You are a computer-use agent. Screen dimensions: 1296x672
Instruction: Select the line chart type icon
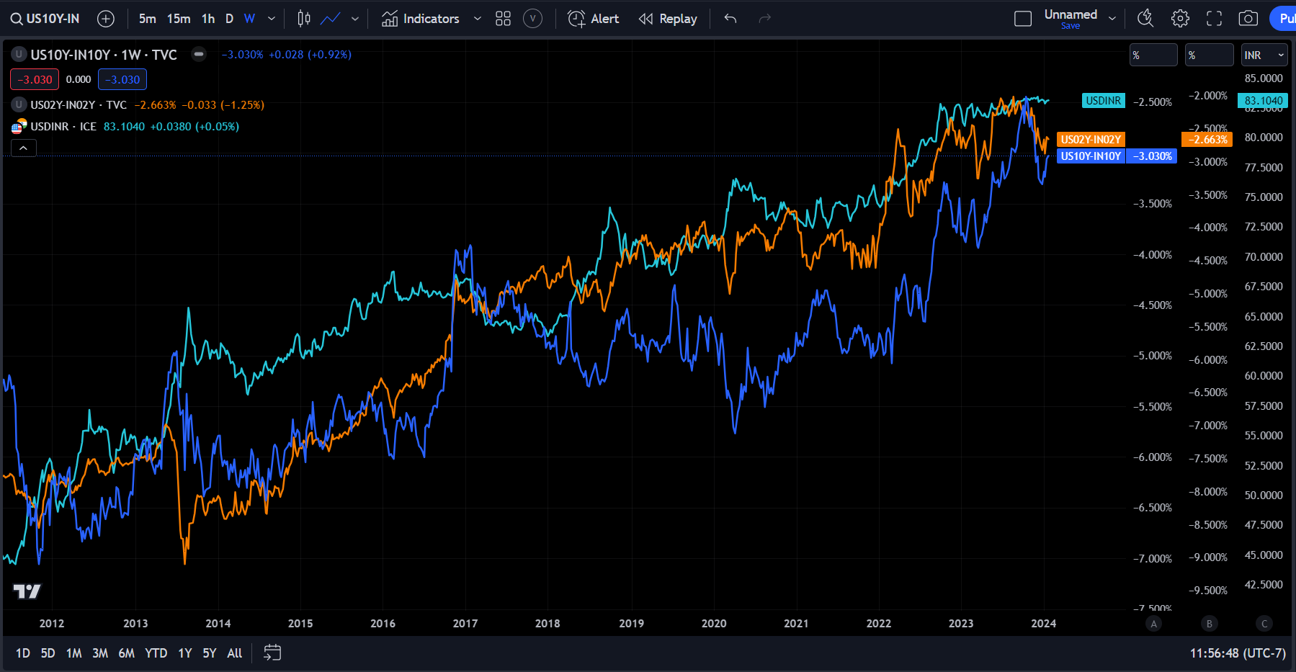(x=331, y=19)
